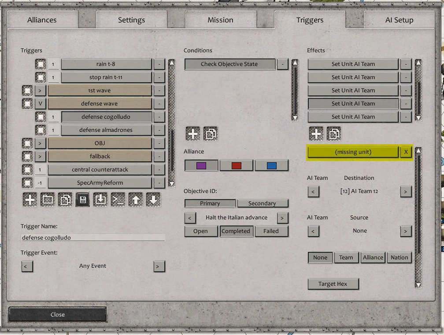Toggle checkbox for central counterattack

coord(27,170)
